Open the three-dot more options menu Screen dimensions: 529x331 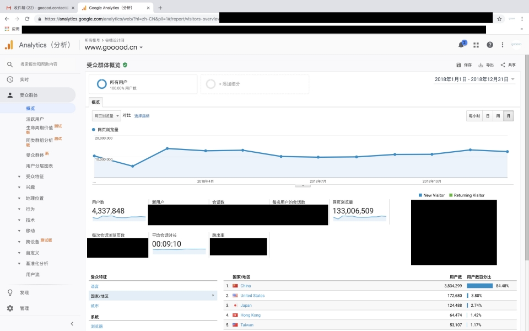point(503,45)
